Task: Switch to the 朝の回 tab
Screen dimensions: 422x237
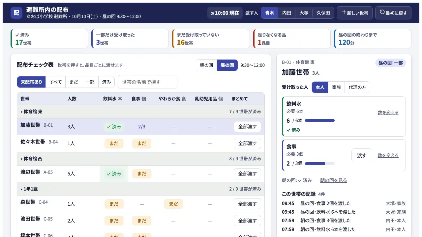Action: pos(206,65)
